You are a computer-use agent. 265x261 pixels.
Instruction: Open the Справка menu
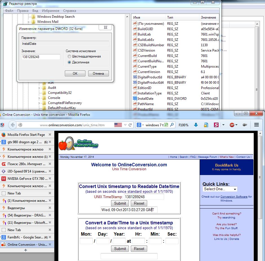69,11
